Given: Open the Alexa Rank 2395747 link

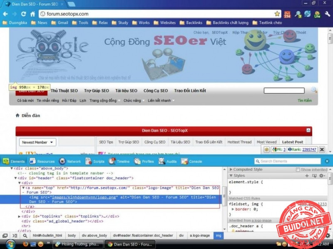Looking at the screenshot, I should [x=309, y=149].
